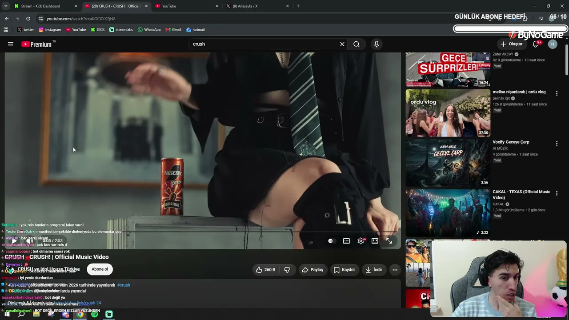Open the Streamlabs taskbar app

click(x=109, y=314)
